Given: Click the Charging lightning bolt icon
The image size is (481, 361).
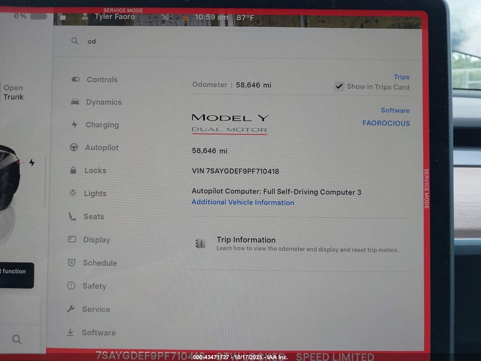Looking at the screenshot, I should tap(75, 125).
